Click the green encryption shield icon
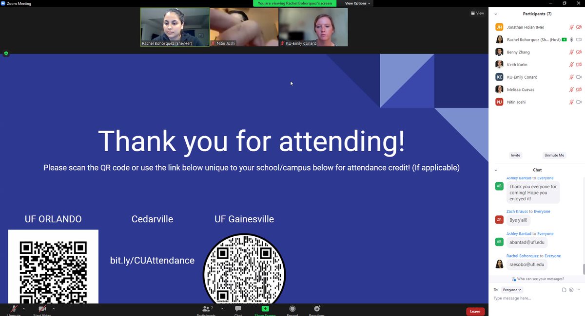This screenshot has height=316, width=585. 6,53
